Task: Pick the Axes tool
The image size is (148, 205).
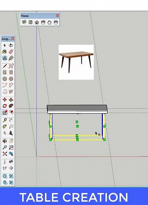Action: pyautogui.click(x=5, y=133)
